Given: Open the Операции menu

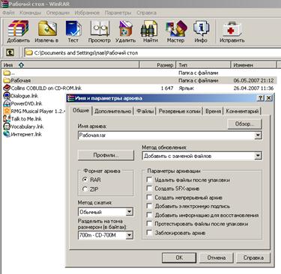Looking at the screenshot, I should pos(58,13).
